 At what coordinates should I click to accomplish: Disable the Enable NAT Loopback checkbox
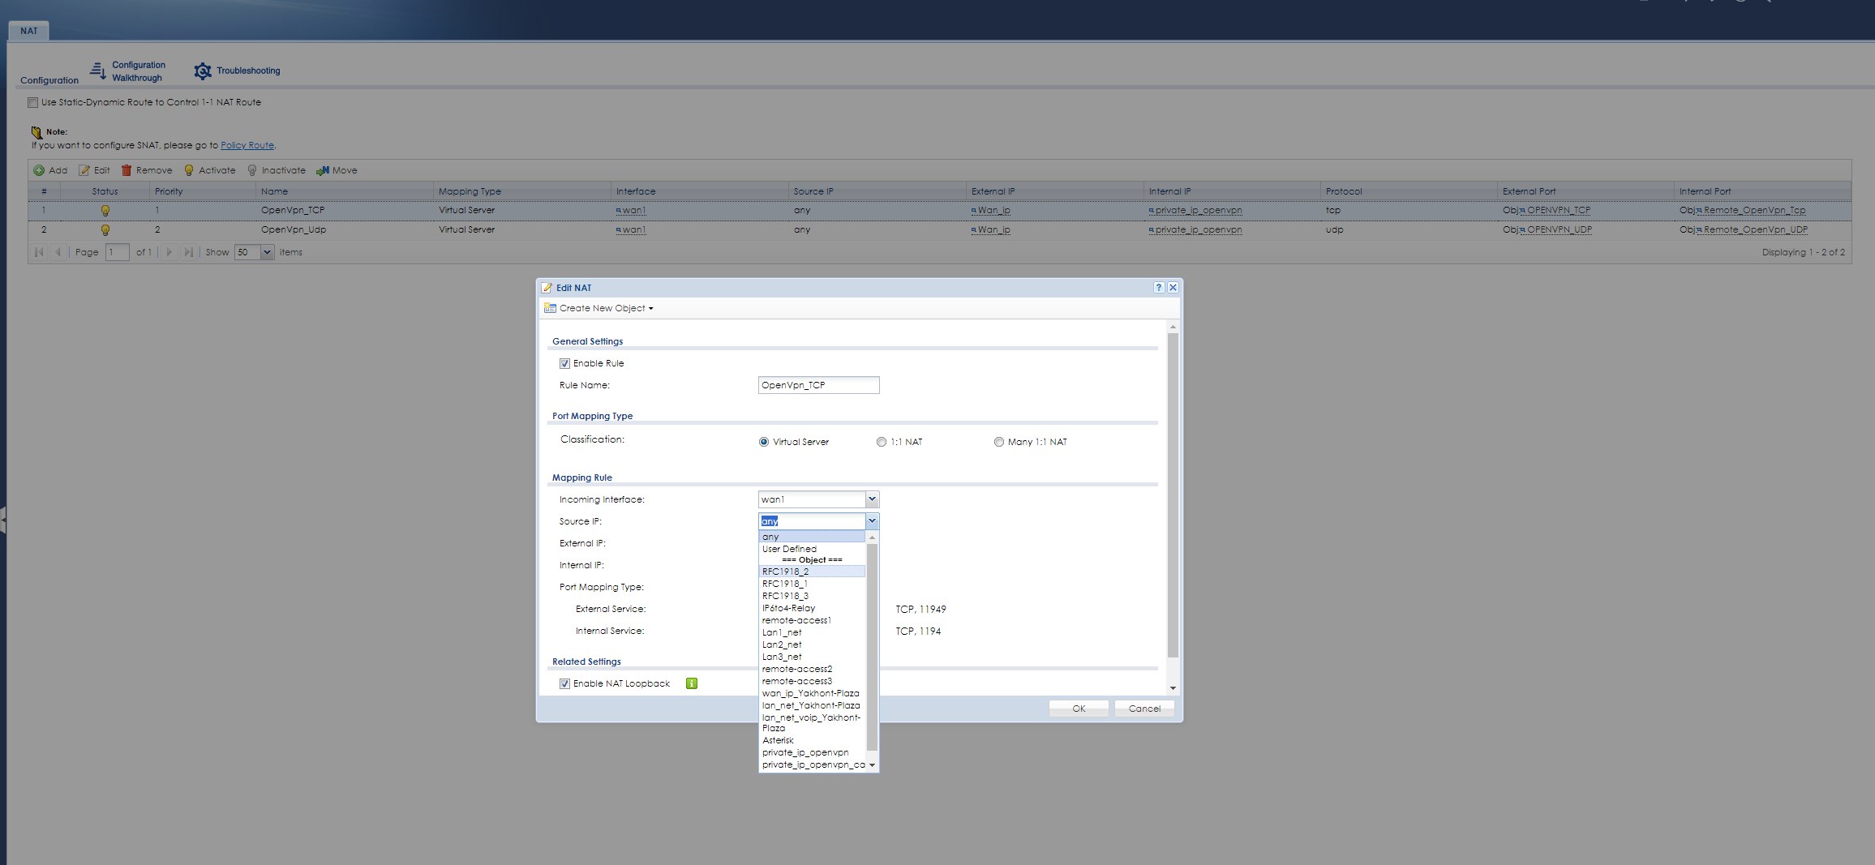564,683
